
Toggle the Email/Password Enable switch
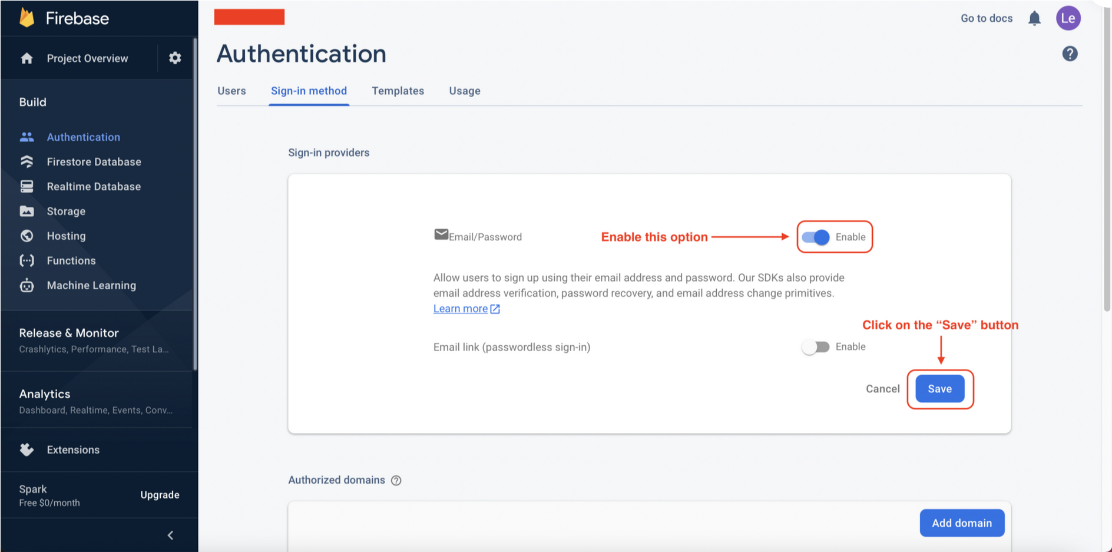[x=816, y=237]
